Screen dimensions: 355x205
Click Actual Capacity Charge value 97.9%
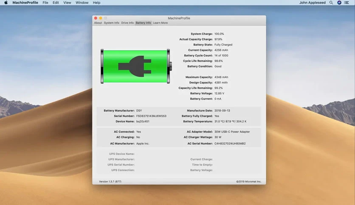point(218,39)
